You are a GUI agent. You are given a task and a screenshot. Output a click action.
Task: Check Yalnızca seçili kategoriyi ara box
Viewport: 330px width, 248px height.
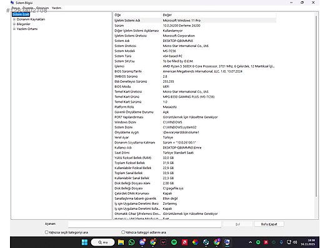(x=46, y=232)
